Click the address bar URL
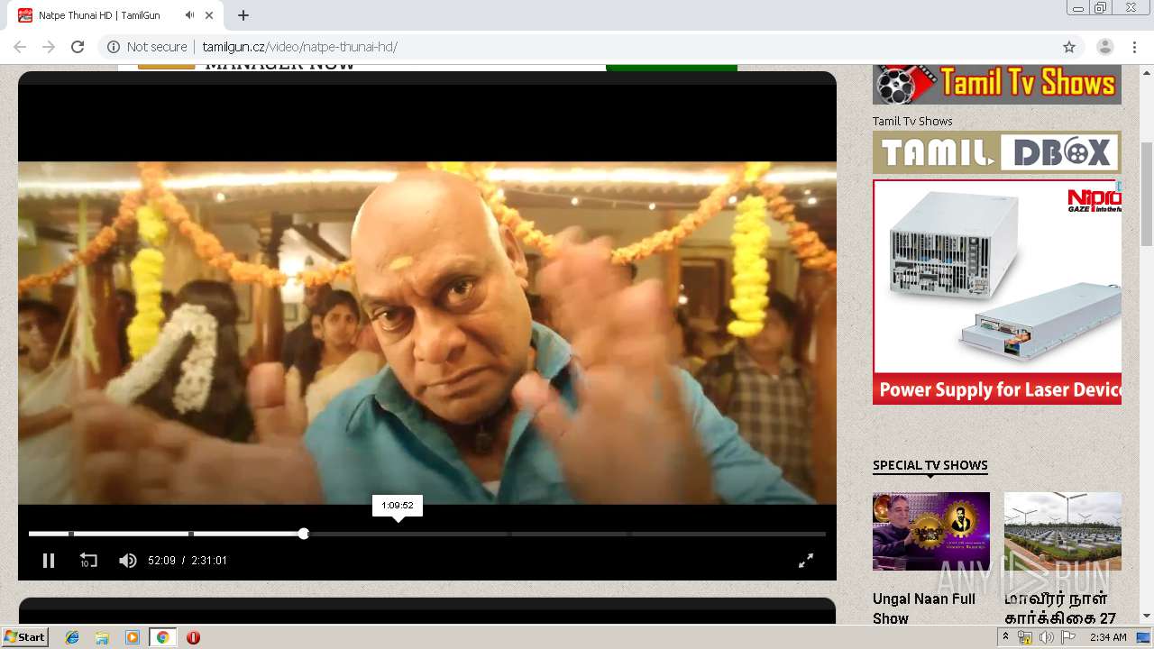This screenshot has height=649, width=1154. pos(299,47)
